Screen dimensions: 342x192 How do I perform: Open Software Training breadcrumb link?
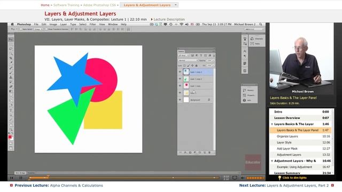coord(66,5)
